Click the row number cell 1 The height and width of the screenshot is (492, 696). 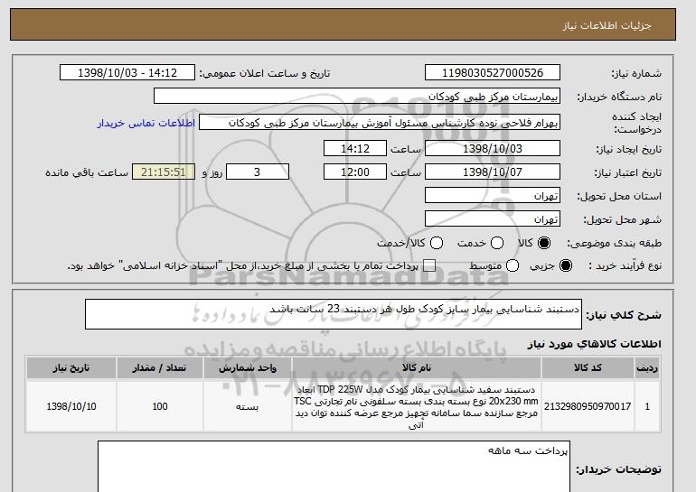(647, 406)
